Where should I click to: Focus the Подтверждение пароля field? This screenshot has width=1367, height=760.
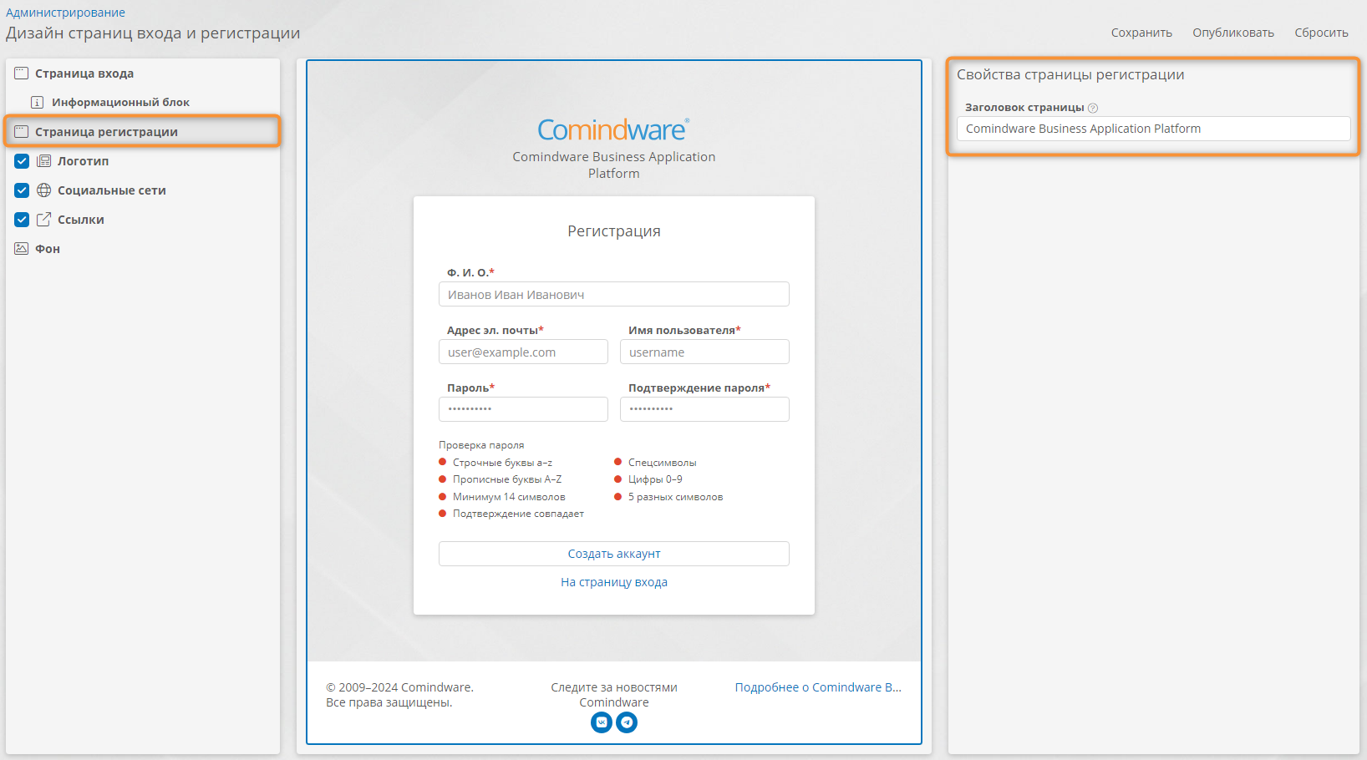coord(704,409)
